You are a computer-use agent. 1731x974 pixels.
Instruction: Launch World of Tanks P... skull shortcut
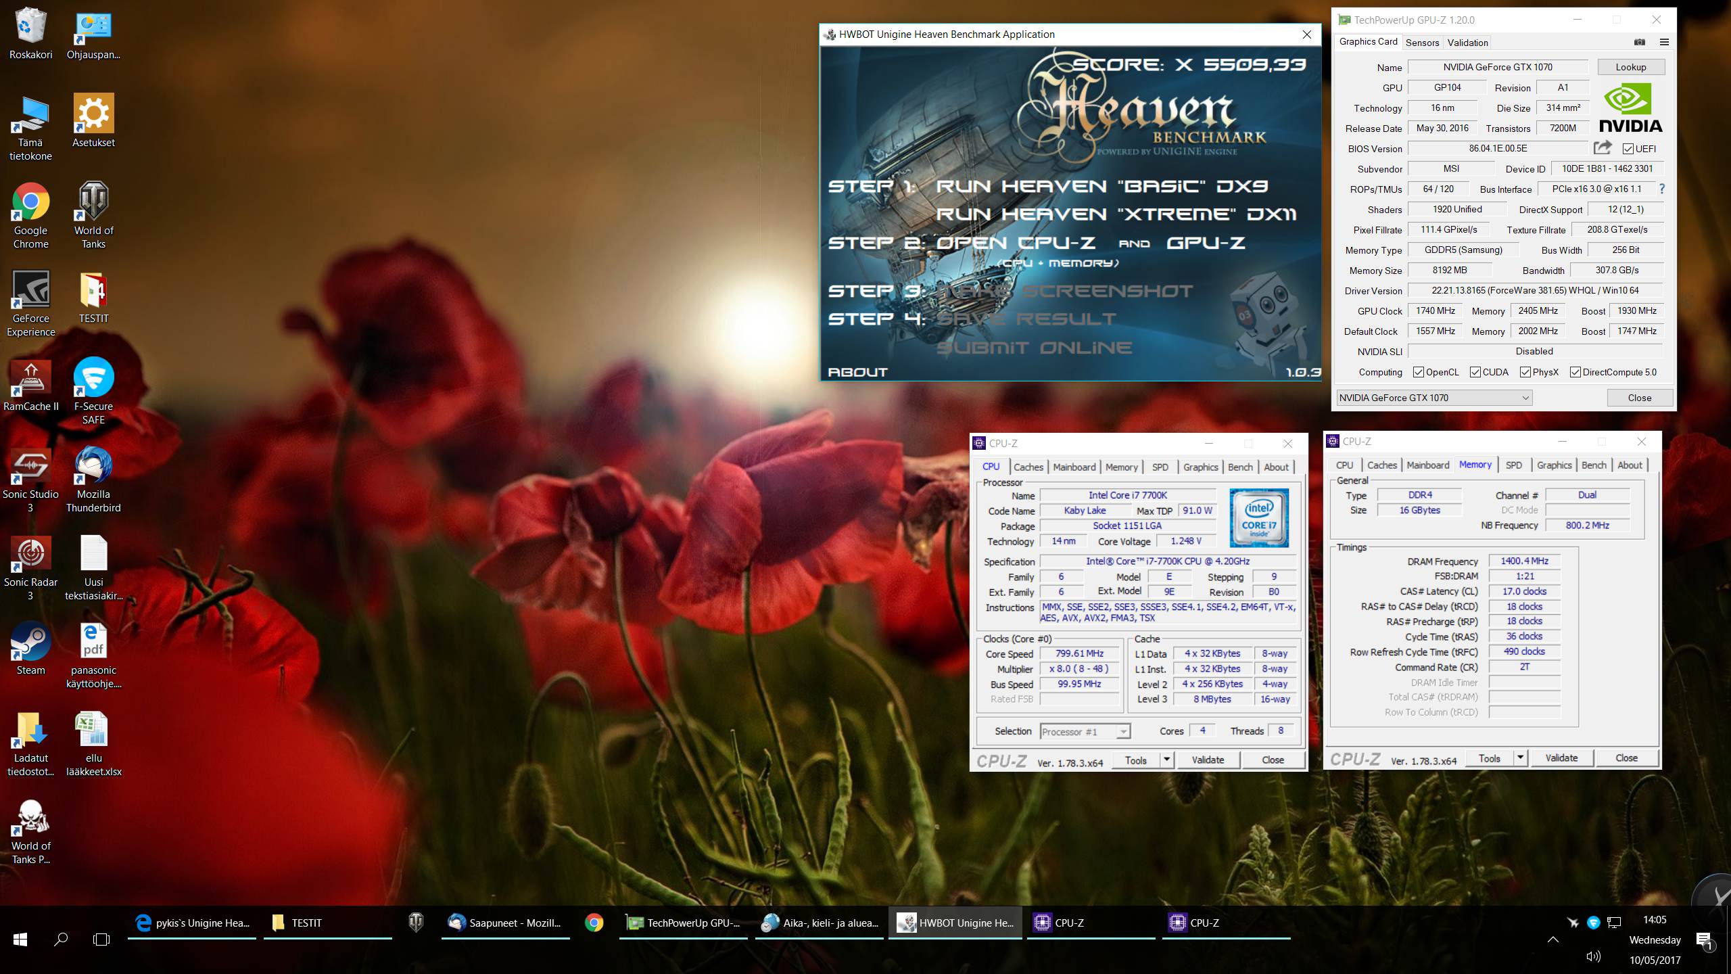(30, 832)
